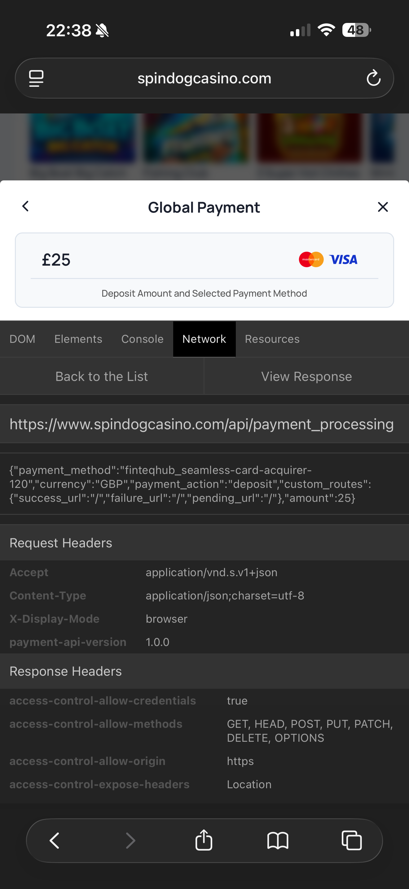409x889 pixels.
Task: Select the Network tab
Action: [x=204, y=339]
